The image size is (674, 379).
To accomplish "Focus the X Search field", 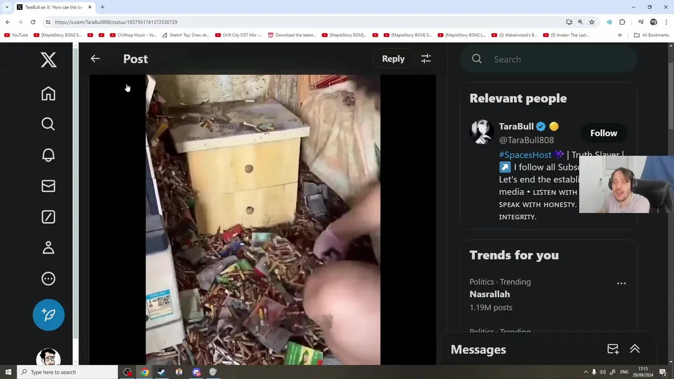I will [549, 59].
